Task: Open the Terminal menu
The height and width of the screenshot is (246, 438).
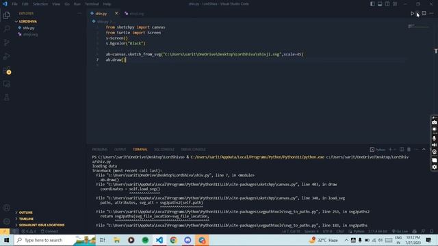Action: 92,4
